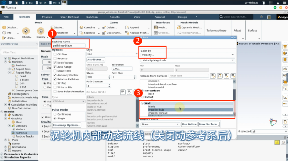The height and width of the screenshot is (161, 288).
Task: Click the mesh Info icon
Action: pos(4,33)
